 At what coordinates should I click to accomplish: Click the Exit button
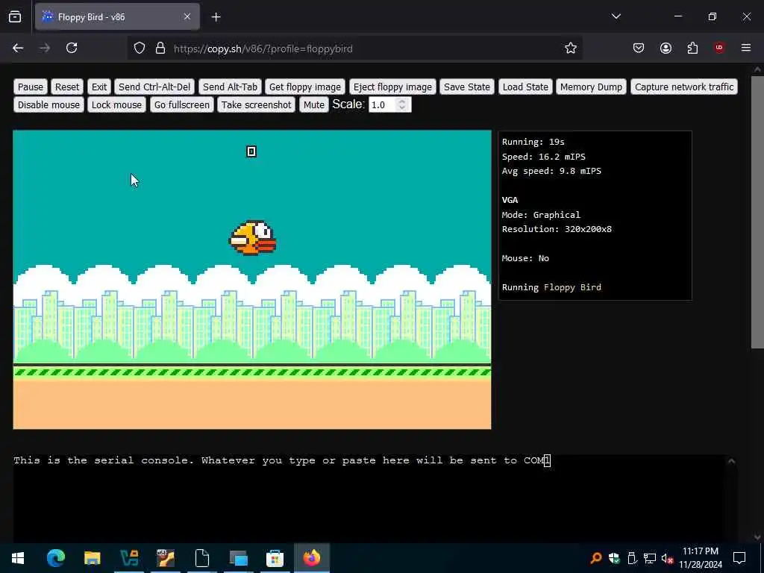(99, 87)
